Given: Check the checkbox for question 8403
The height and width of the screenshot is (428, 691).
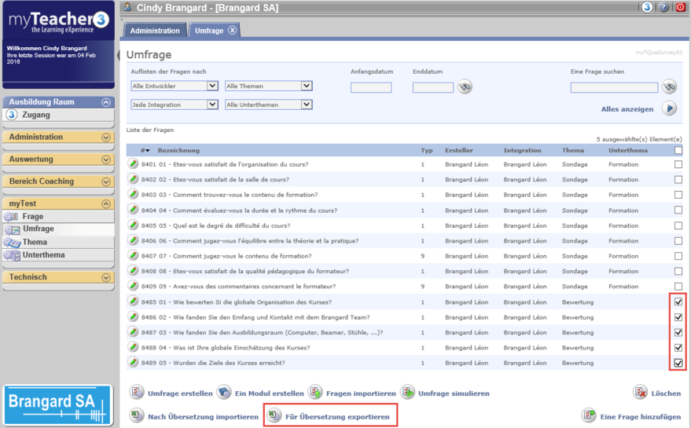Looking at the screenshot, I should tap(678, 195).
